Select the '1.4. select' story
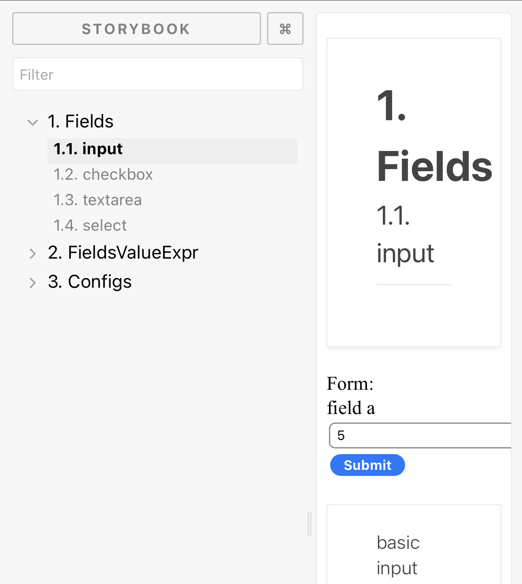The height and width of the screenshot is (584, 522). pyautogui.click(x=90, y=225)
